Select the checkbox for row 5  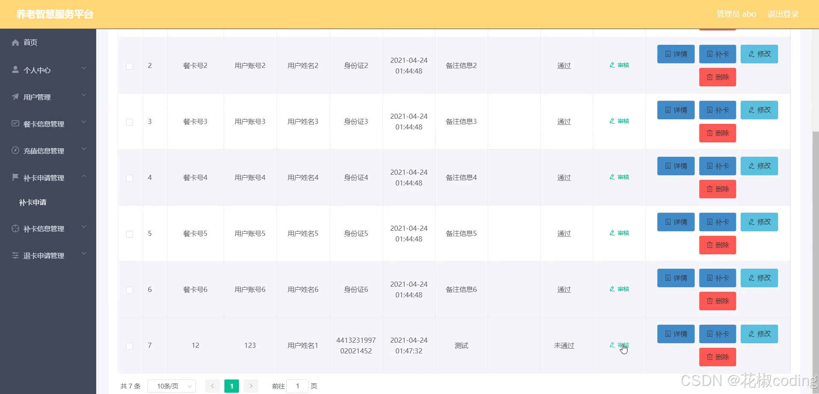[x=130, y=234]
